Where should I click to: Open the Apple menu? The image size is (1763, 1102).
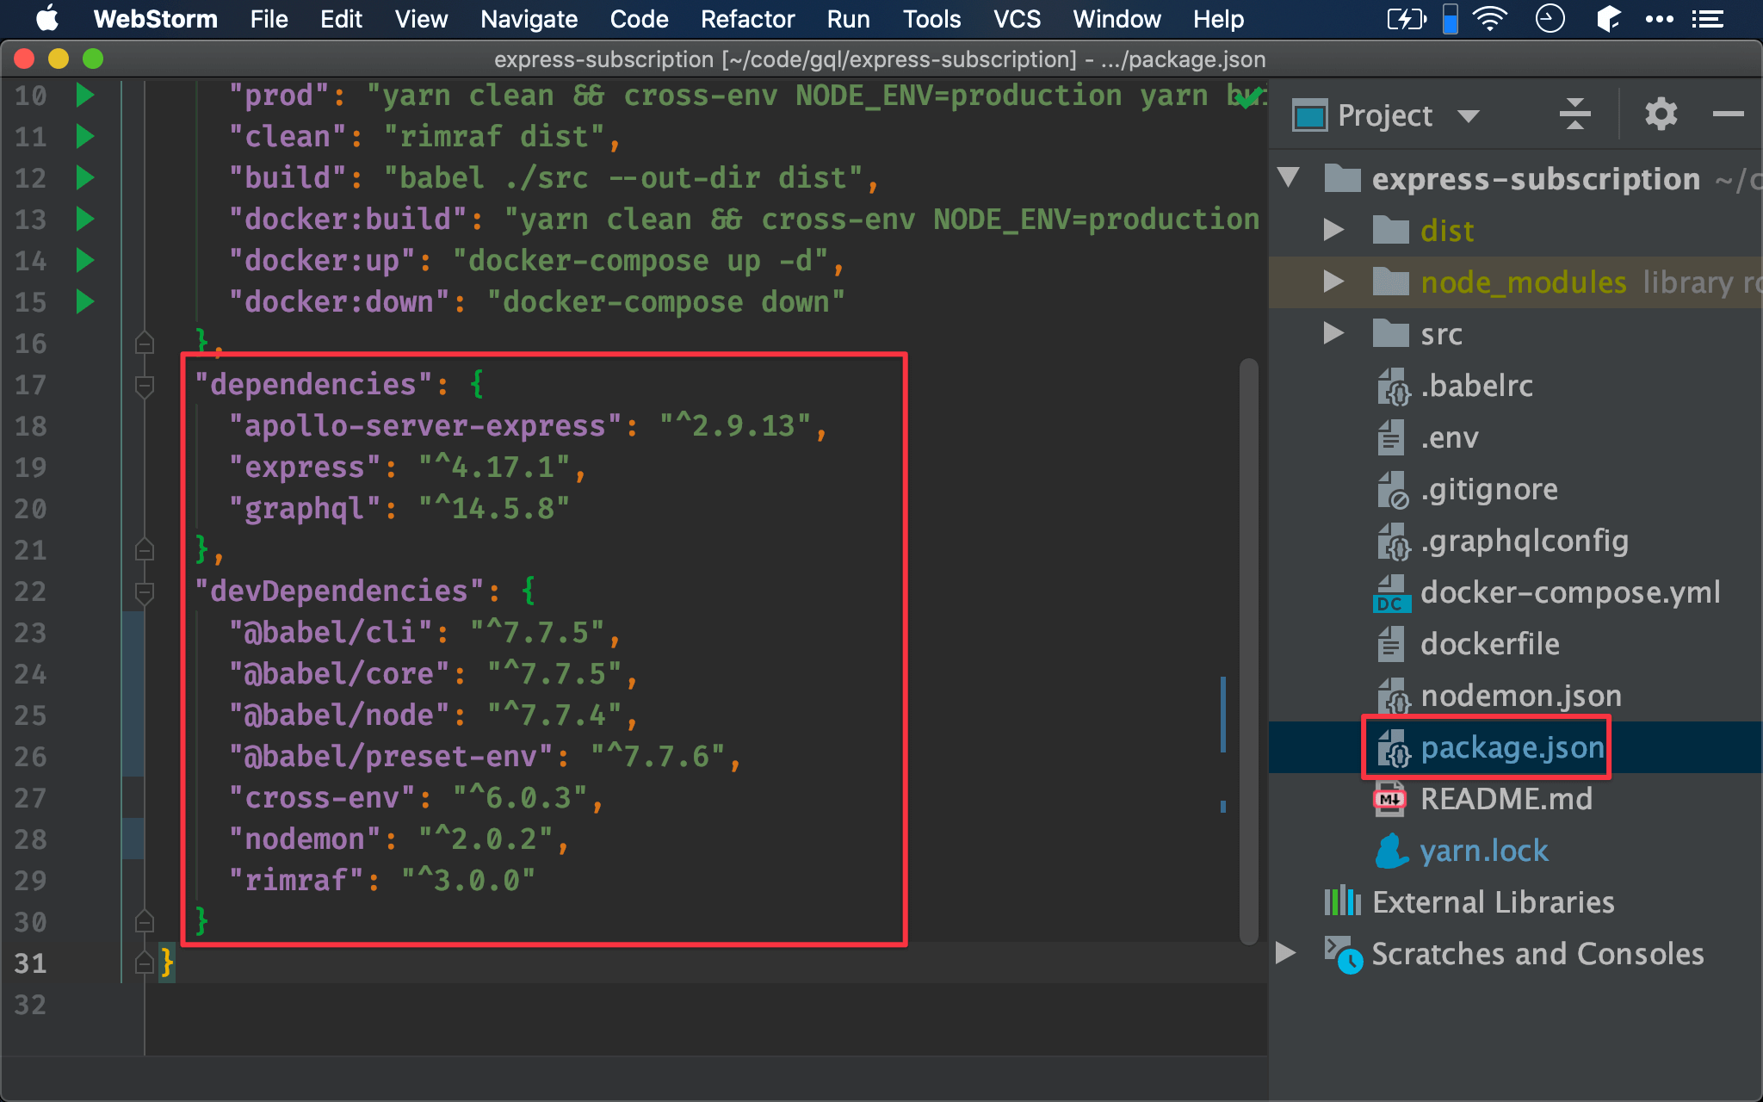(47, 18)
